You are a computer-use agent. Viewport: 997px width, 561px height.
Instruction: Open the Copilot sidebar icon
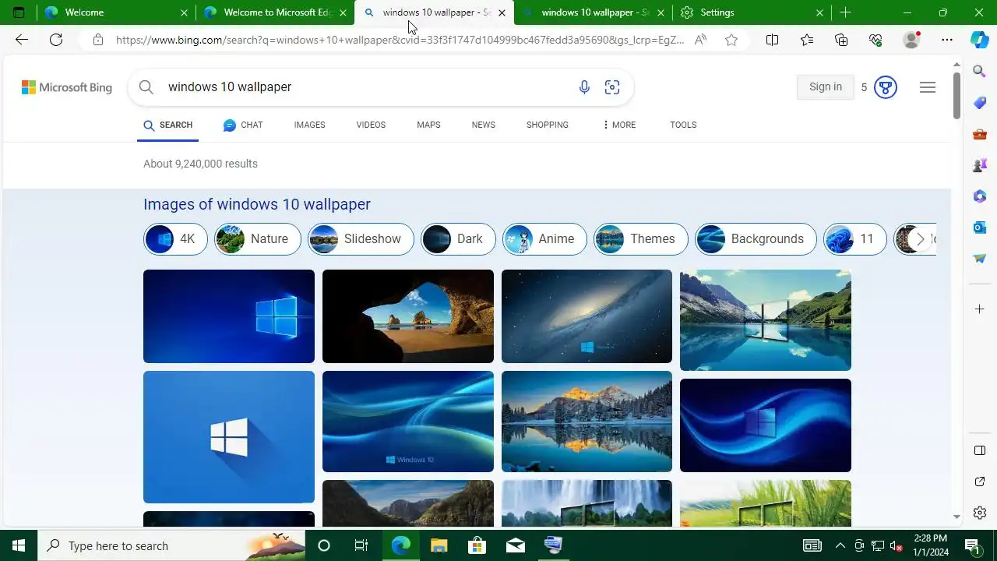click(x=980, y=40)
